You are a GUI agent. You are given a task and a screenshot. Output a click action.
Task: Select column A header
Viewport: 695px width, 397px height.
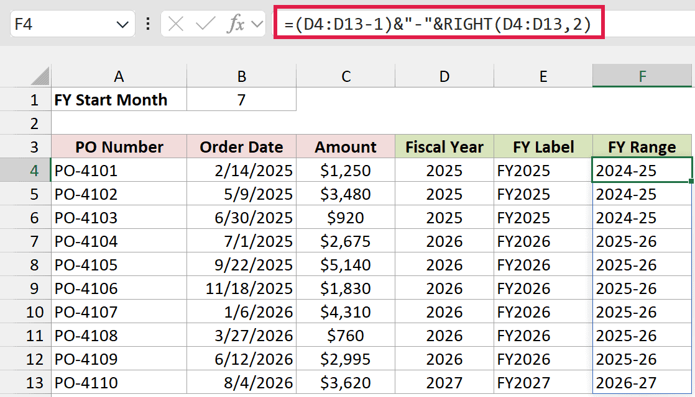tap(119, 76)
